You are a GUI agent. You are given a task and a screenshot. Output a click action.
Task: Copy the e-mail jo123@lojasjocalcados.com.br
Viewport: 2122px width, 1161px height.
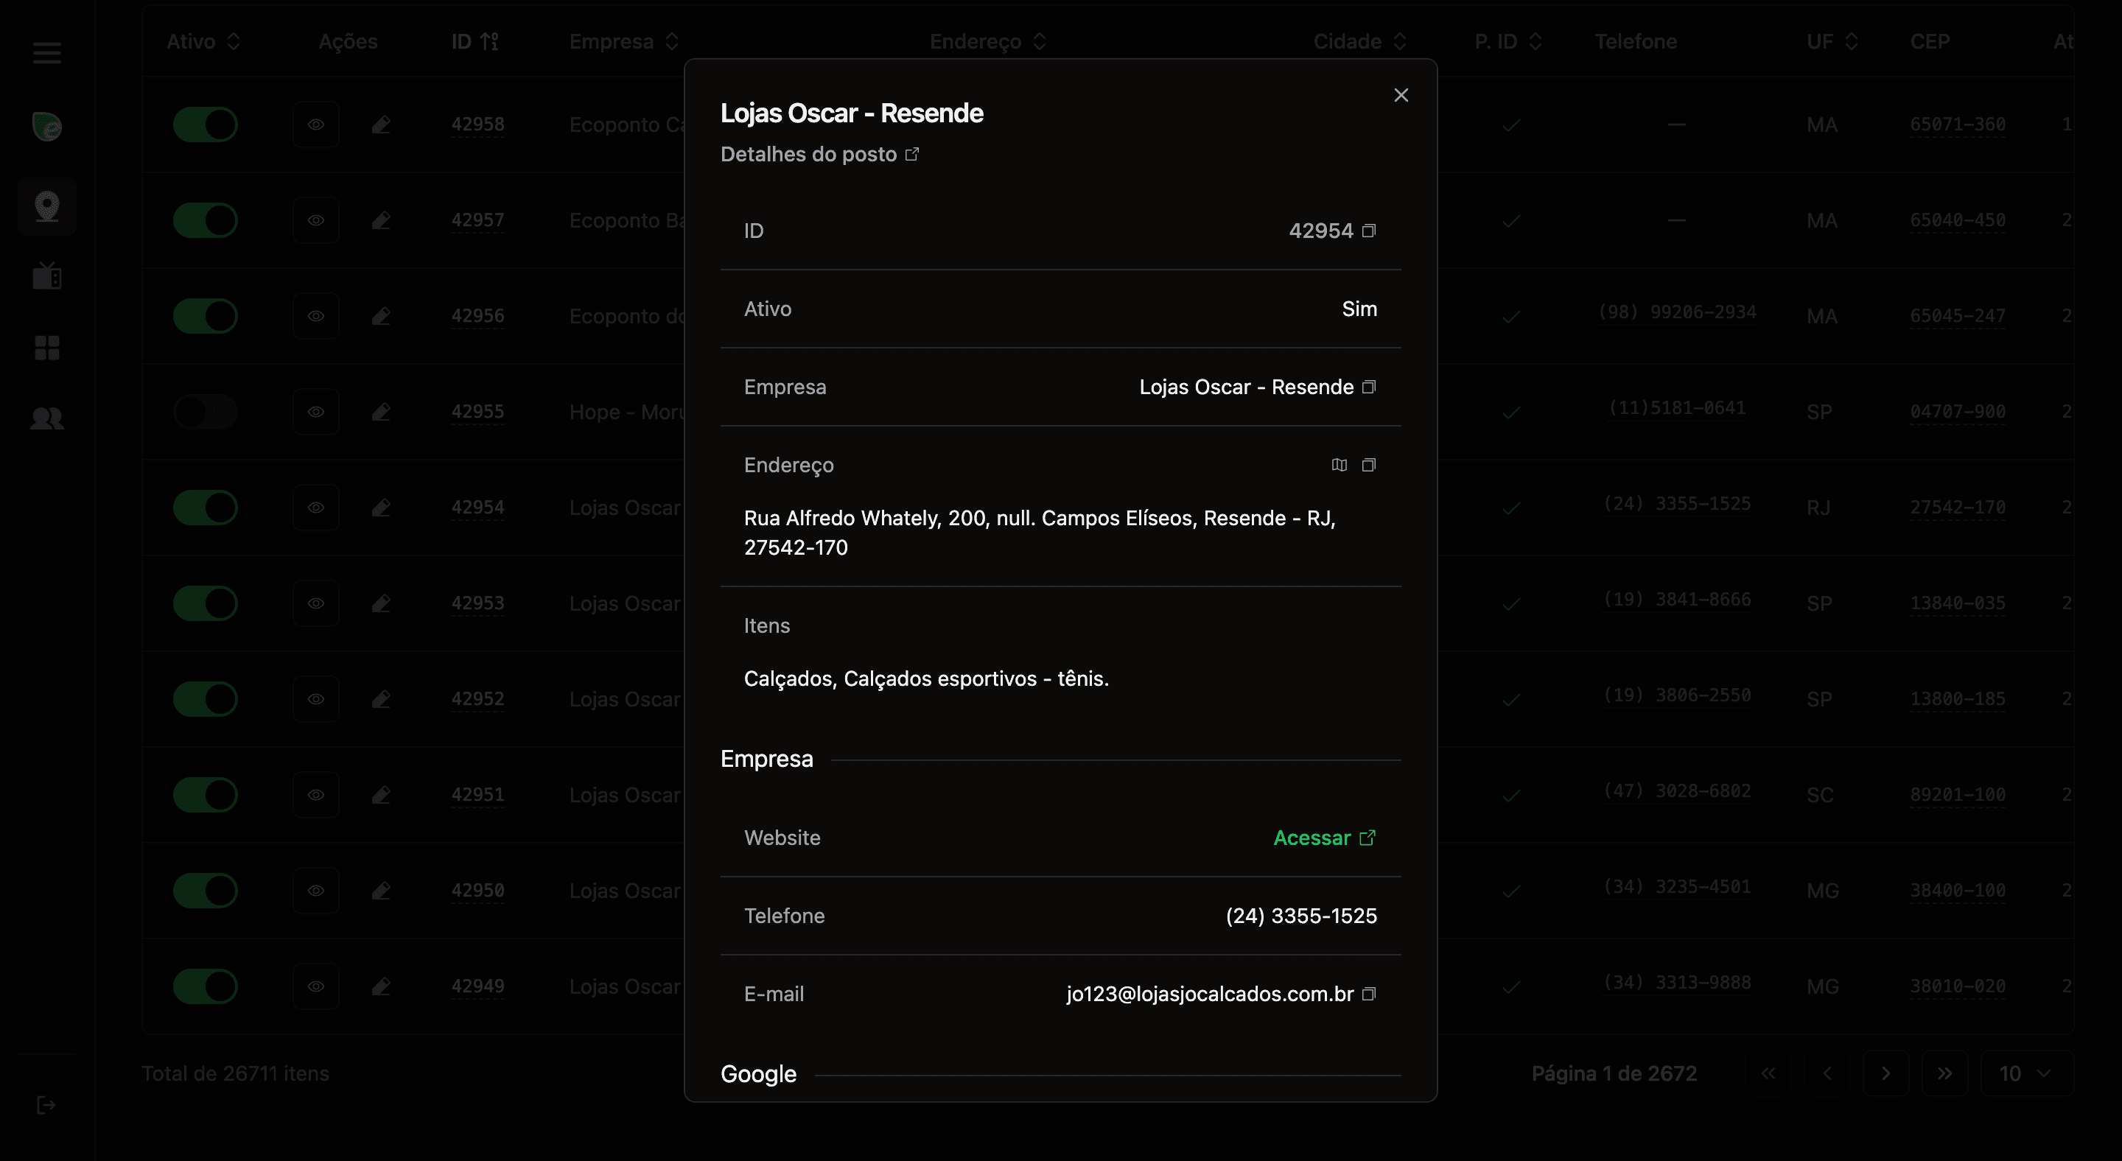[x=1368, y=994]
